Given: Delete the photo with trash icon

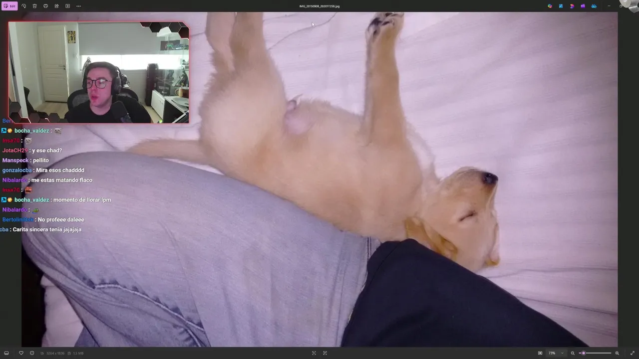Looking at the screenshot, I should click(34, 6).
